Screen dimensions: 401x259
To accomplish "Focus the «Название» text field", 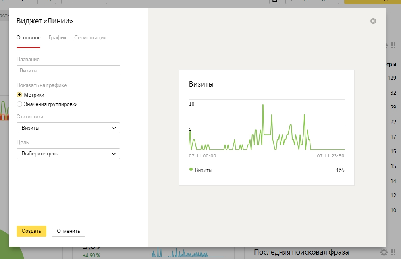I will click(68, 71).
